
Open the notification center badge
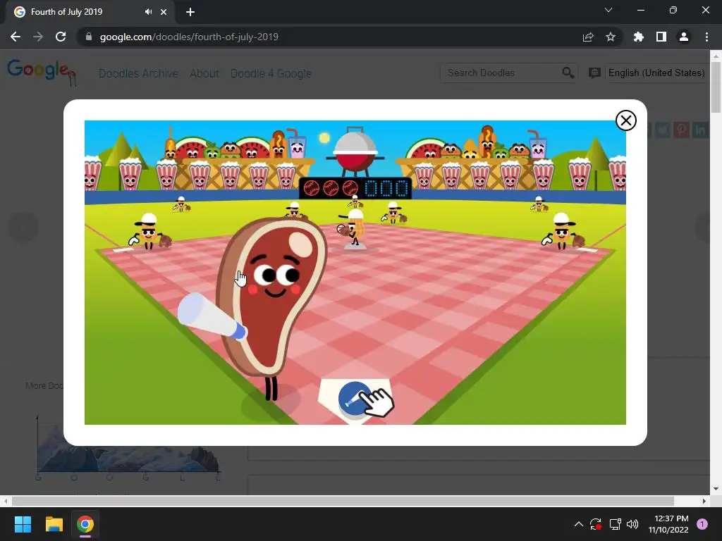tap(702, 524)
